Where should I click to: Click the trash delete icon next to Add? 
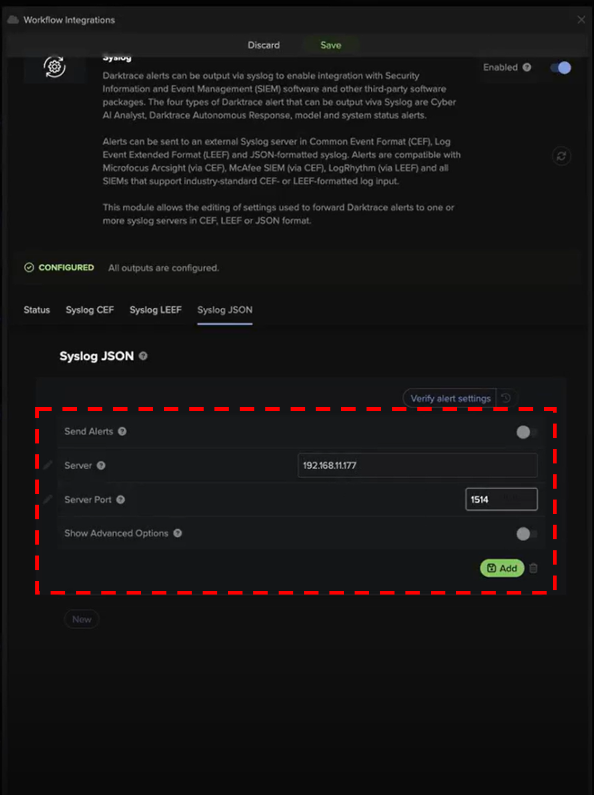[533, 568]
